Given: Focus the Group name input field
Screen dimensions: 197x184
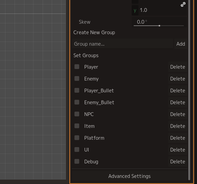Looking at the screenshot, I should (x=123, y=44).
